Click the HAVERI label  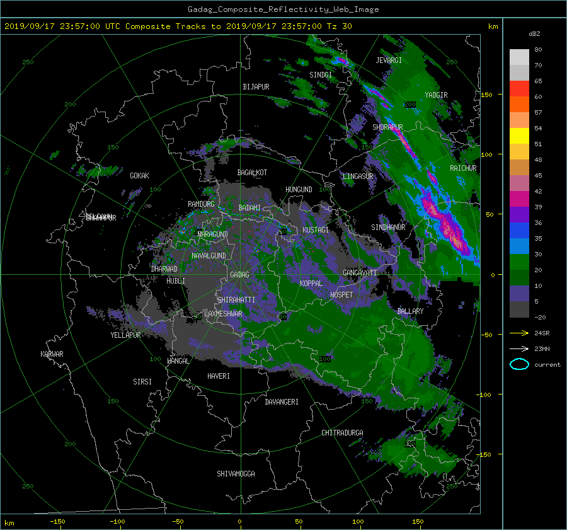pos(219,376)
